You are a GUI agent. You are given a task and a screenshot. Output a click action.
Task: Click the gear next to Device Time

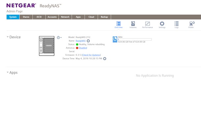pos(105,58)
